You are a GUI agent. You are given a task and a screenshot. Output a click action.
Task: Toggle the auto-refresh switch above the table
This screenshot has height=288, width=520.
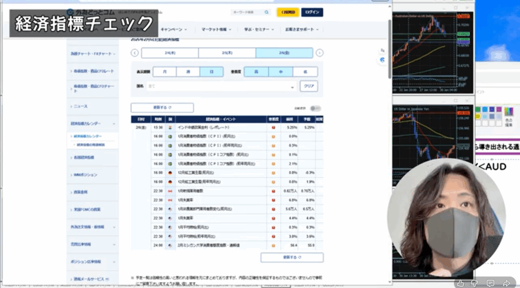tap(316, 108)
